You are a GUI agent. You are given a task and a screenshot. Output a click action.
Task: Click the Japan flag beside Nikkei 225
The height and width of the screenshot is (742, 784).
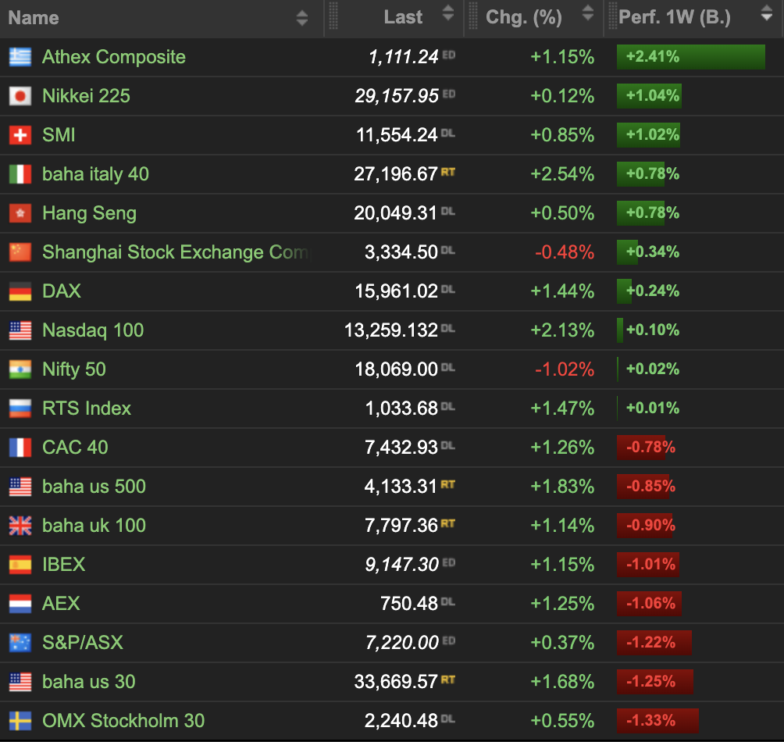pos(20,96)
